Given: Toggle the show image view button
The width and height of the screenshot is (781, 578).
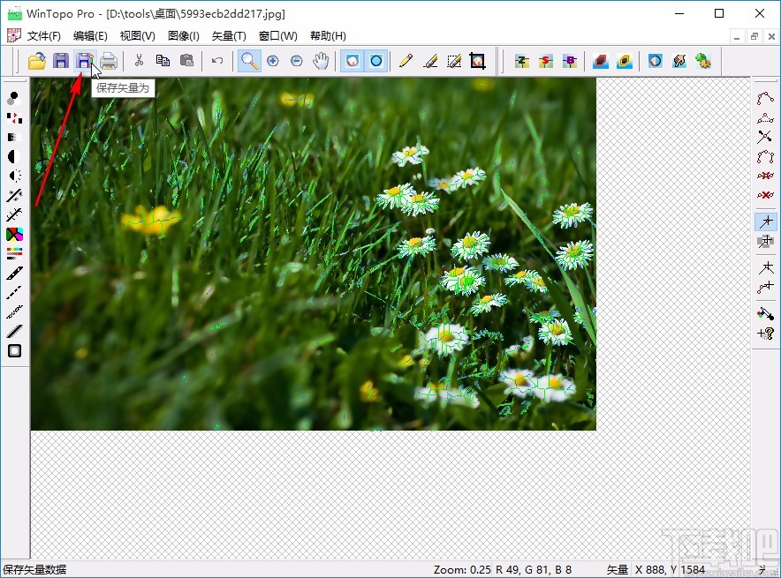Looking at the screenshot, I should [x=353, y=61].
